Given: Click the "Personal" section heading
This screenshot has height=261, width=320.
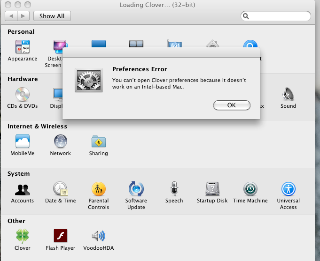Looking at the screenshot, I should tap(21, 32).
